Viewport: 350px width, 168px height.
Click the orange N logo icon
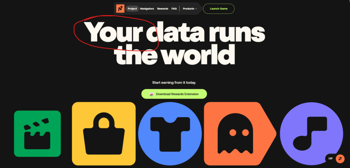click(x=120, y=9)
